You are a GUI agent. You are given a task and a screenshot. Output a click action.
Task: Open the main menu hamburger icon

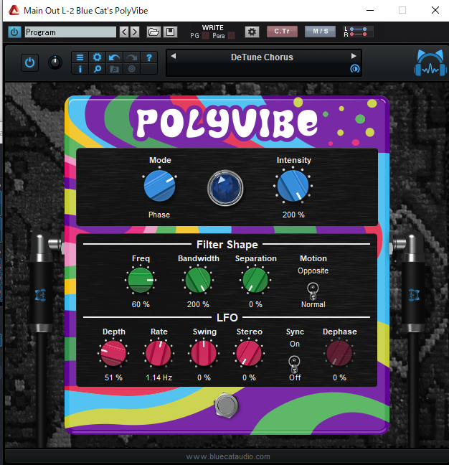[x=80, y=57]
